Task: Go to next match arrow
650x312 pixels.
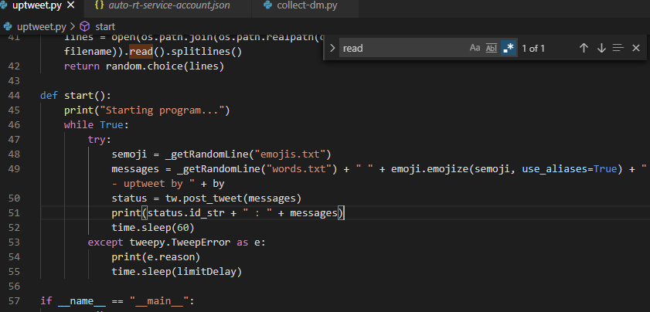Action: [601, 48]
